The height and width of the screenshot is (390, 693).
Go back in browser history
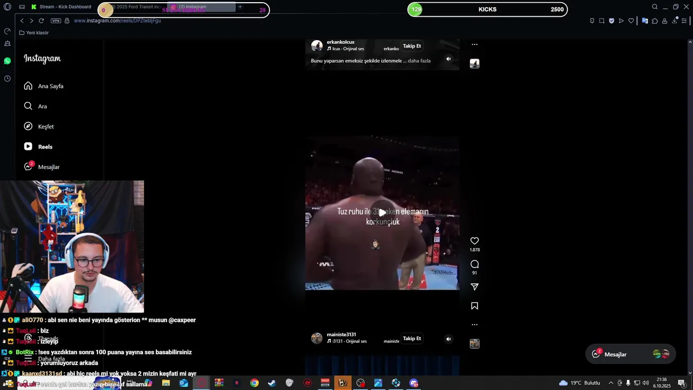pos(22,21)
